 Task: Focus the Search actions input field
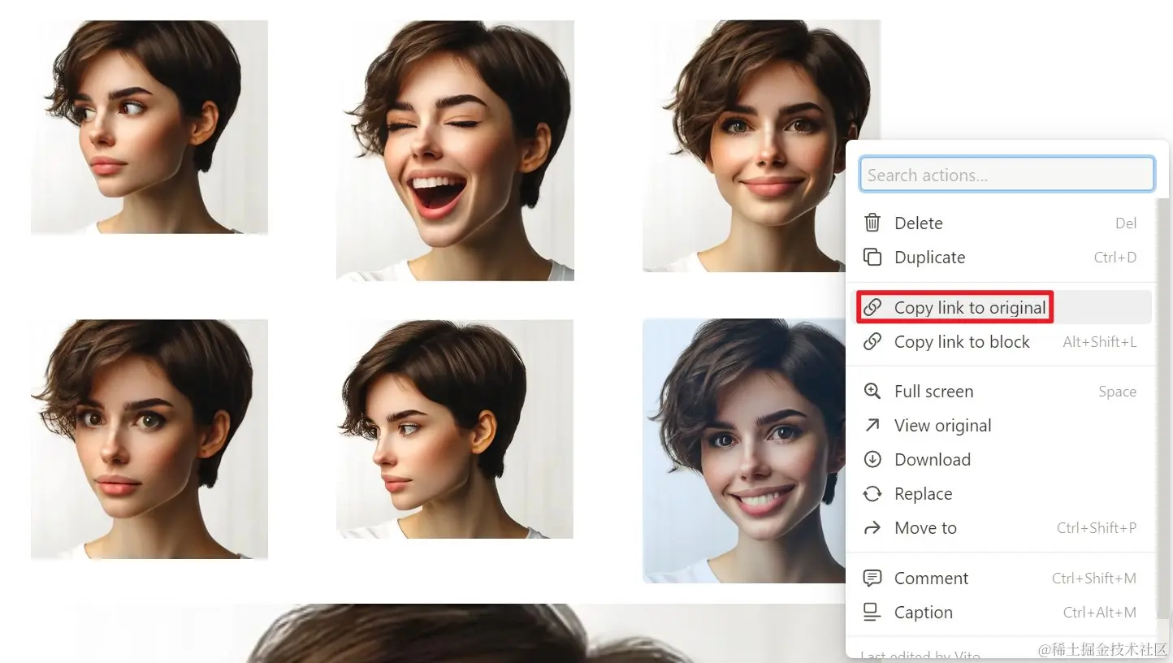pyautogui.click(x=1006, y=174)
